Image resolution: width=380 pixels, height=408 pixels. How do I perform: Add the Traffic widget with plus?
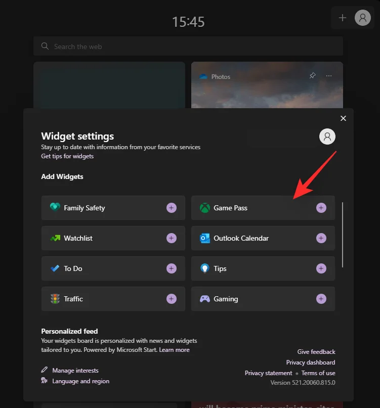(x=172, y=299)
